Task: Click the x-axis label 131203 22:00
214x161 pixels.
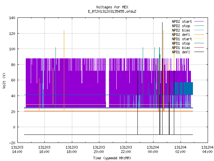Action: 126,150
